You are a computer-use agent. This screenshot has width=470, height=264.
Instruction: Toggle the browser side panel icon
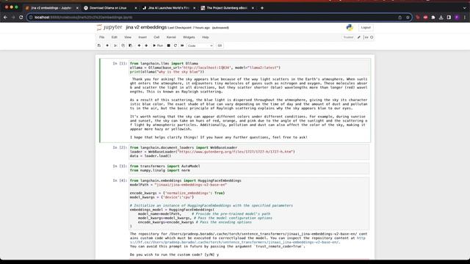449,18
